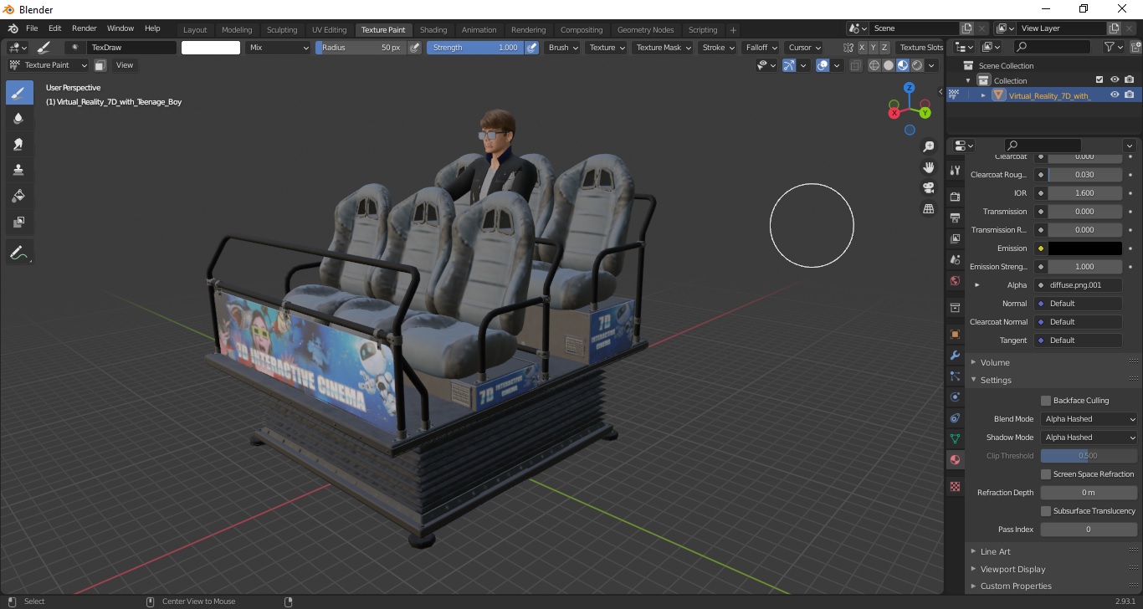Toggle strength pen pressure button
This screenshot has width=1143, height=609.
coord(531,48)
